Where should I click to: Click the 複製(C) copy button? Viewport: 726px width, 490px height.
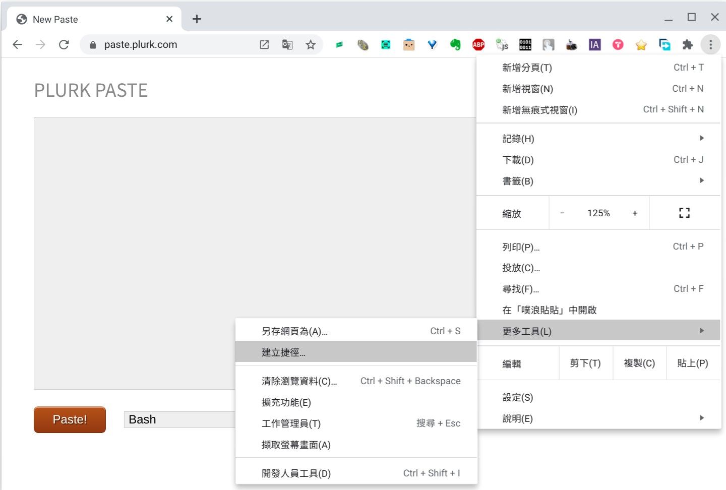[639, 363]
